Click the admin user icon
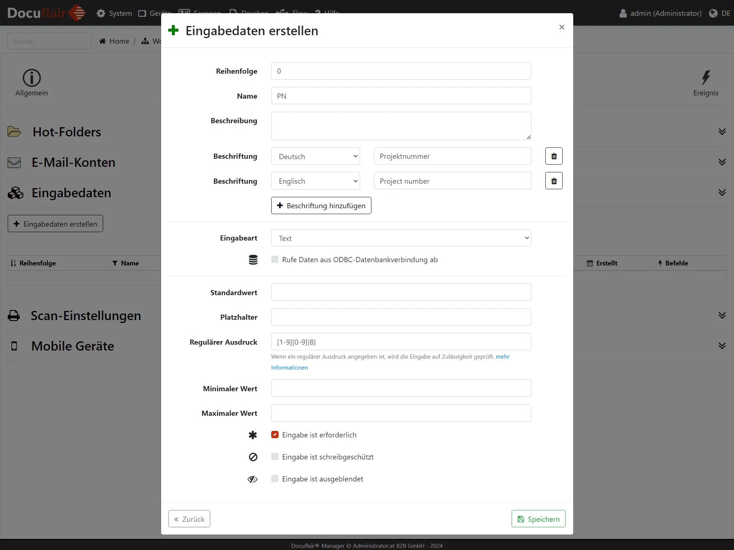The width and height of the screenshot is (734, 550). pos(623,13)
